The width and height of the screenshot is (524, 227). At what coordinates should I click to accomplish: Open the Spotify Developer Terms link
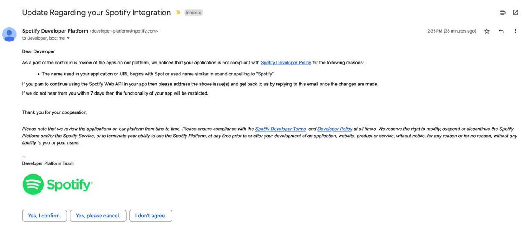[280, 129]
